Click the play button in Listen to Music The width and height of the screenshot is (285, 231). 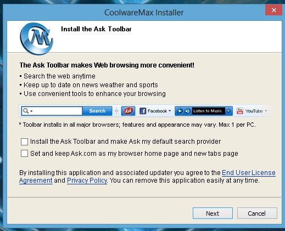(x=180, y=111)
